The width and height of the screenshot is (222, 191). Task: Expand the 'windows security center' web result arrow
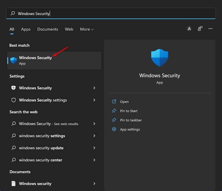click(x=94, y=160)
